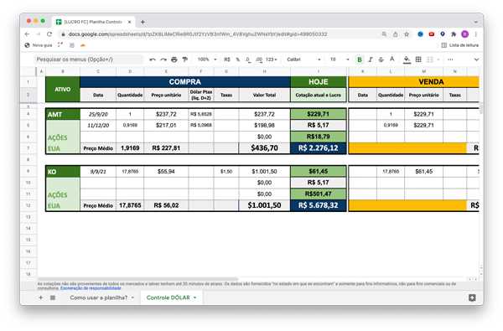Screen dimensions: 503x331
Task: Add a new sheet
Action: [41, 297]
